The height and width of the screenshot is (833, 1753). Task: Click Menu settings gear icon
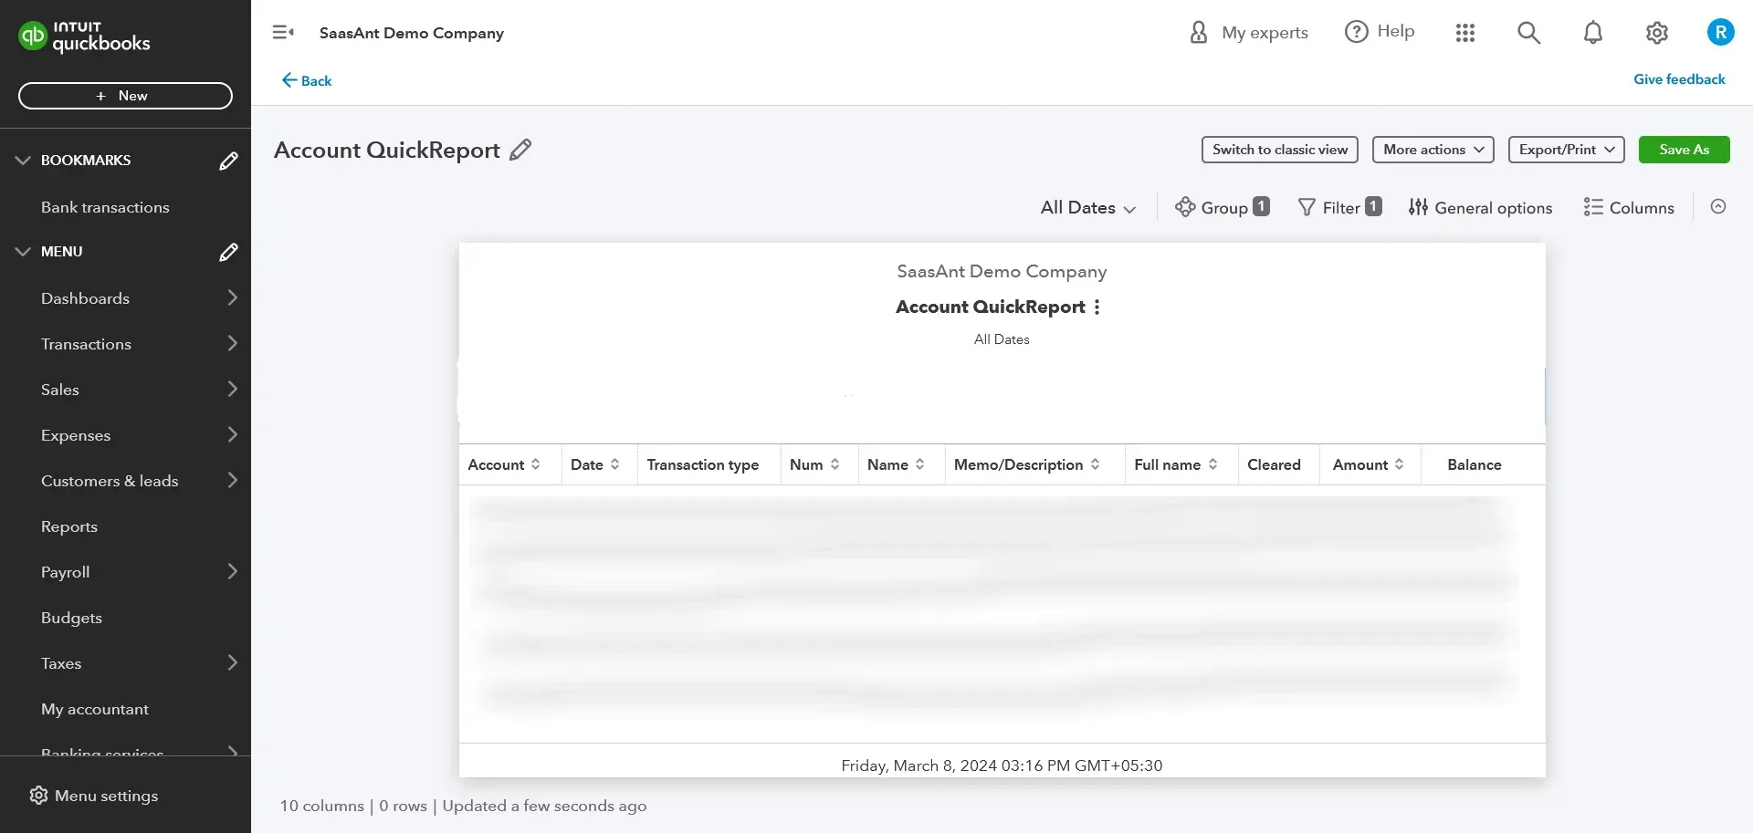click(x=38, y=796)
